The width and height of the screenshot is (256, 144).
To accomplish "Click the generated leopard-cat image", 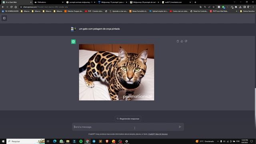I will (116, 72).
